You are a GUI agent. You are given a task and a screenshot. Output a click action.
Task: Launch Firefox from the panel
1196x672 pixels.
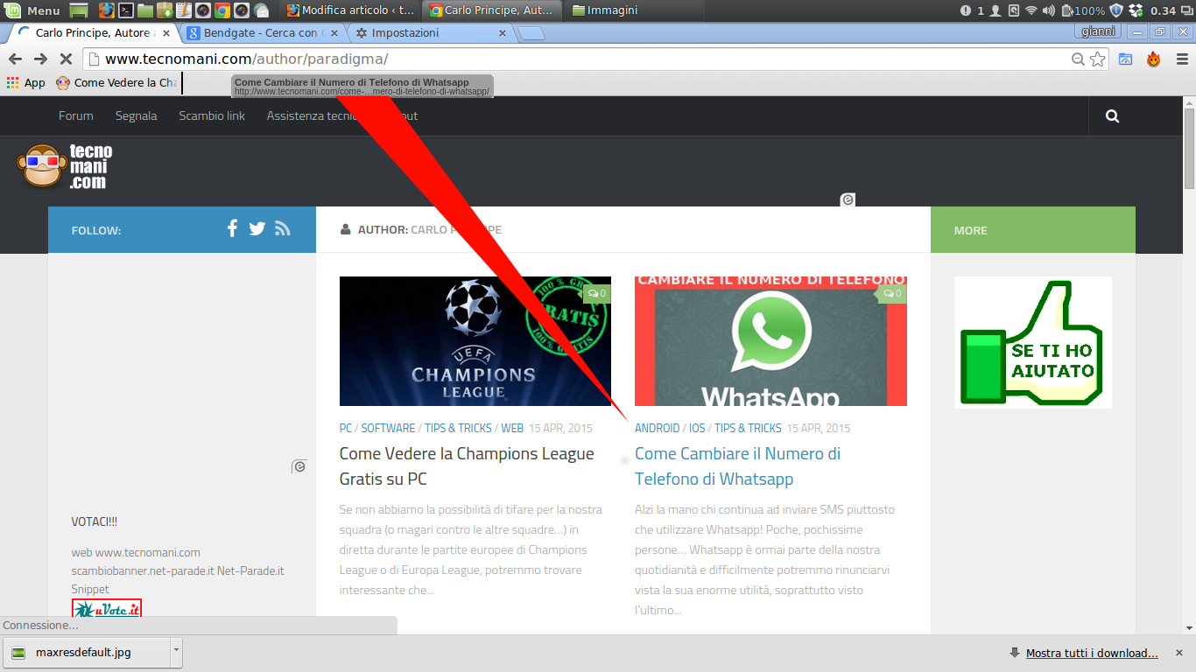pyautogui.click(x=106, y=10)
